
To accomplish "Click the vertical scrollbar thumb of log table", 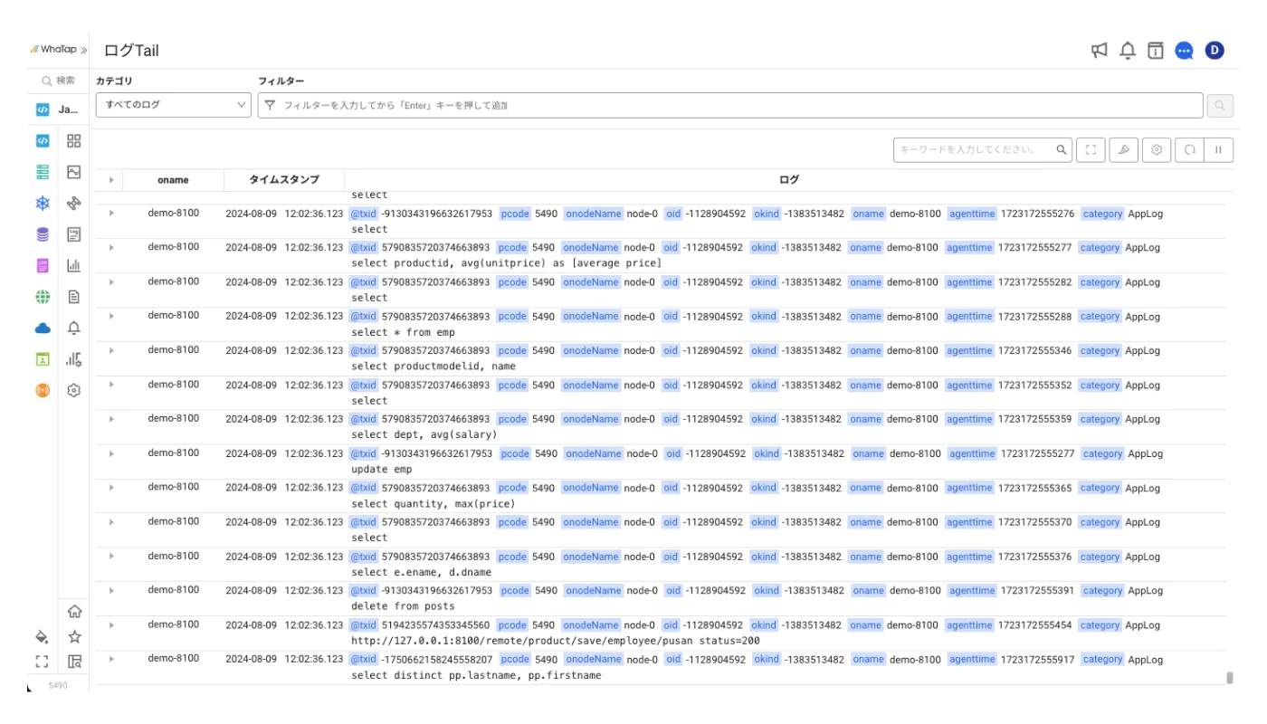I will pyautogui.click(x=1229, y=677).
